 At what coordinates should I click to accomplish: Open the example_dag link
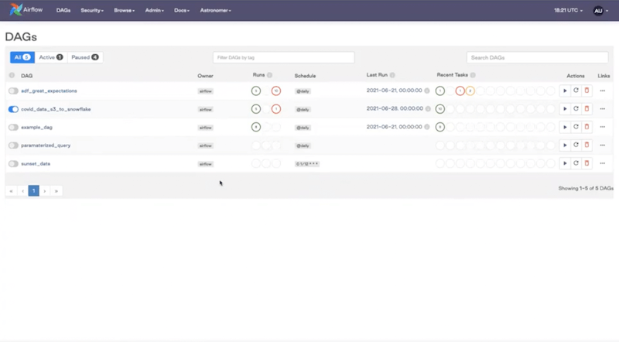click(x=36, y=127)
